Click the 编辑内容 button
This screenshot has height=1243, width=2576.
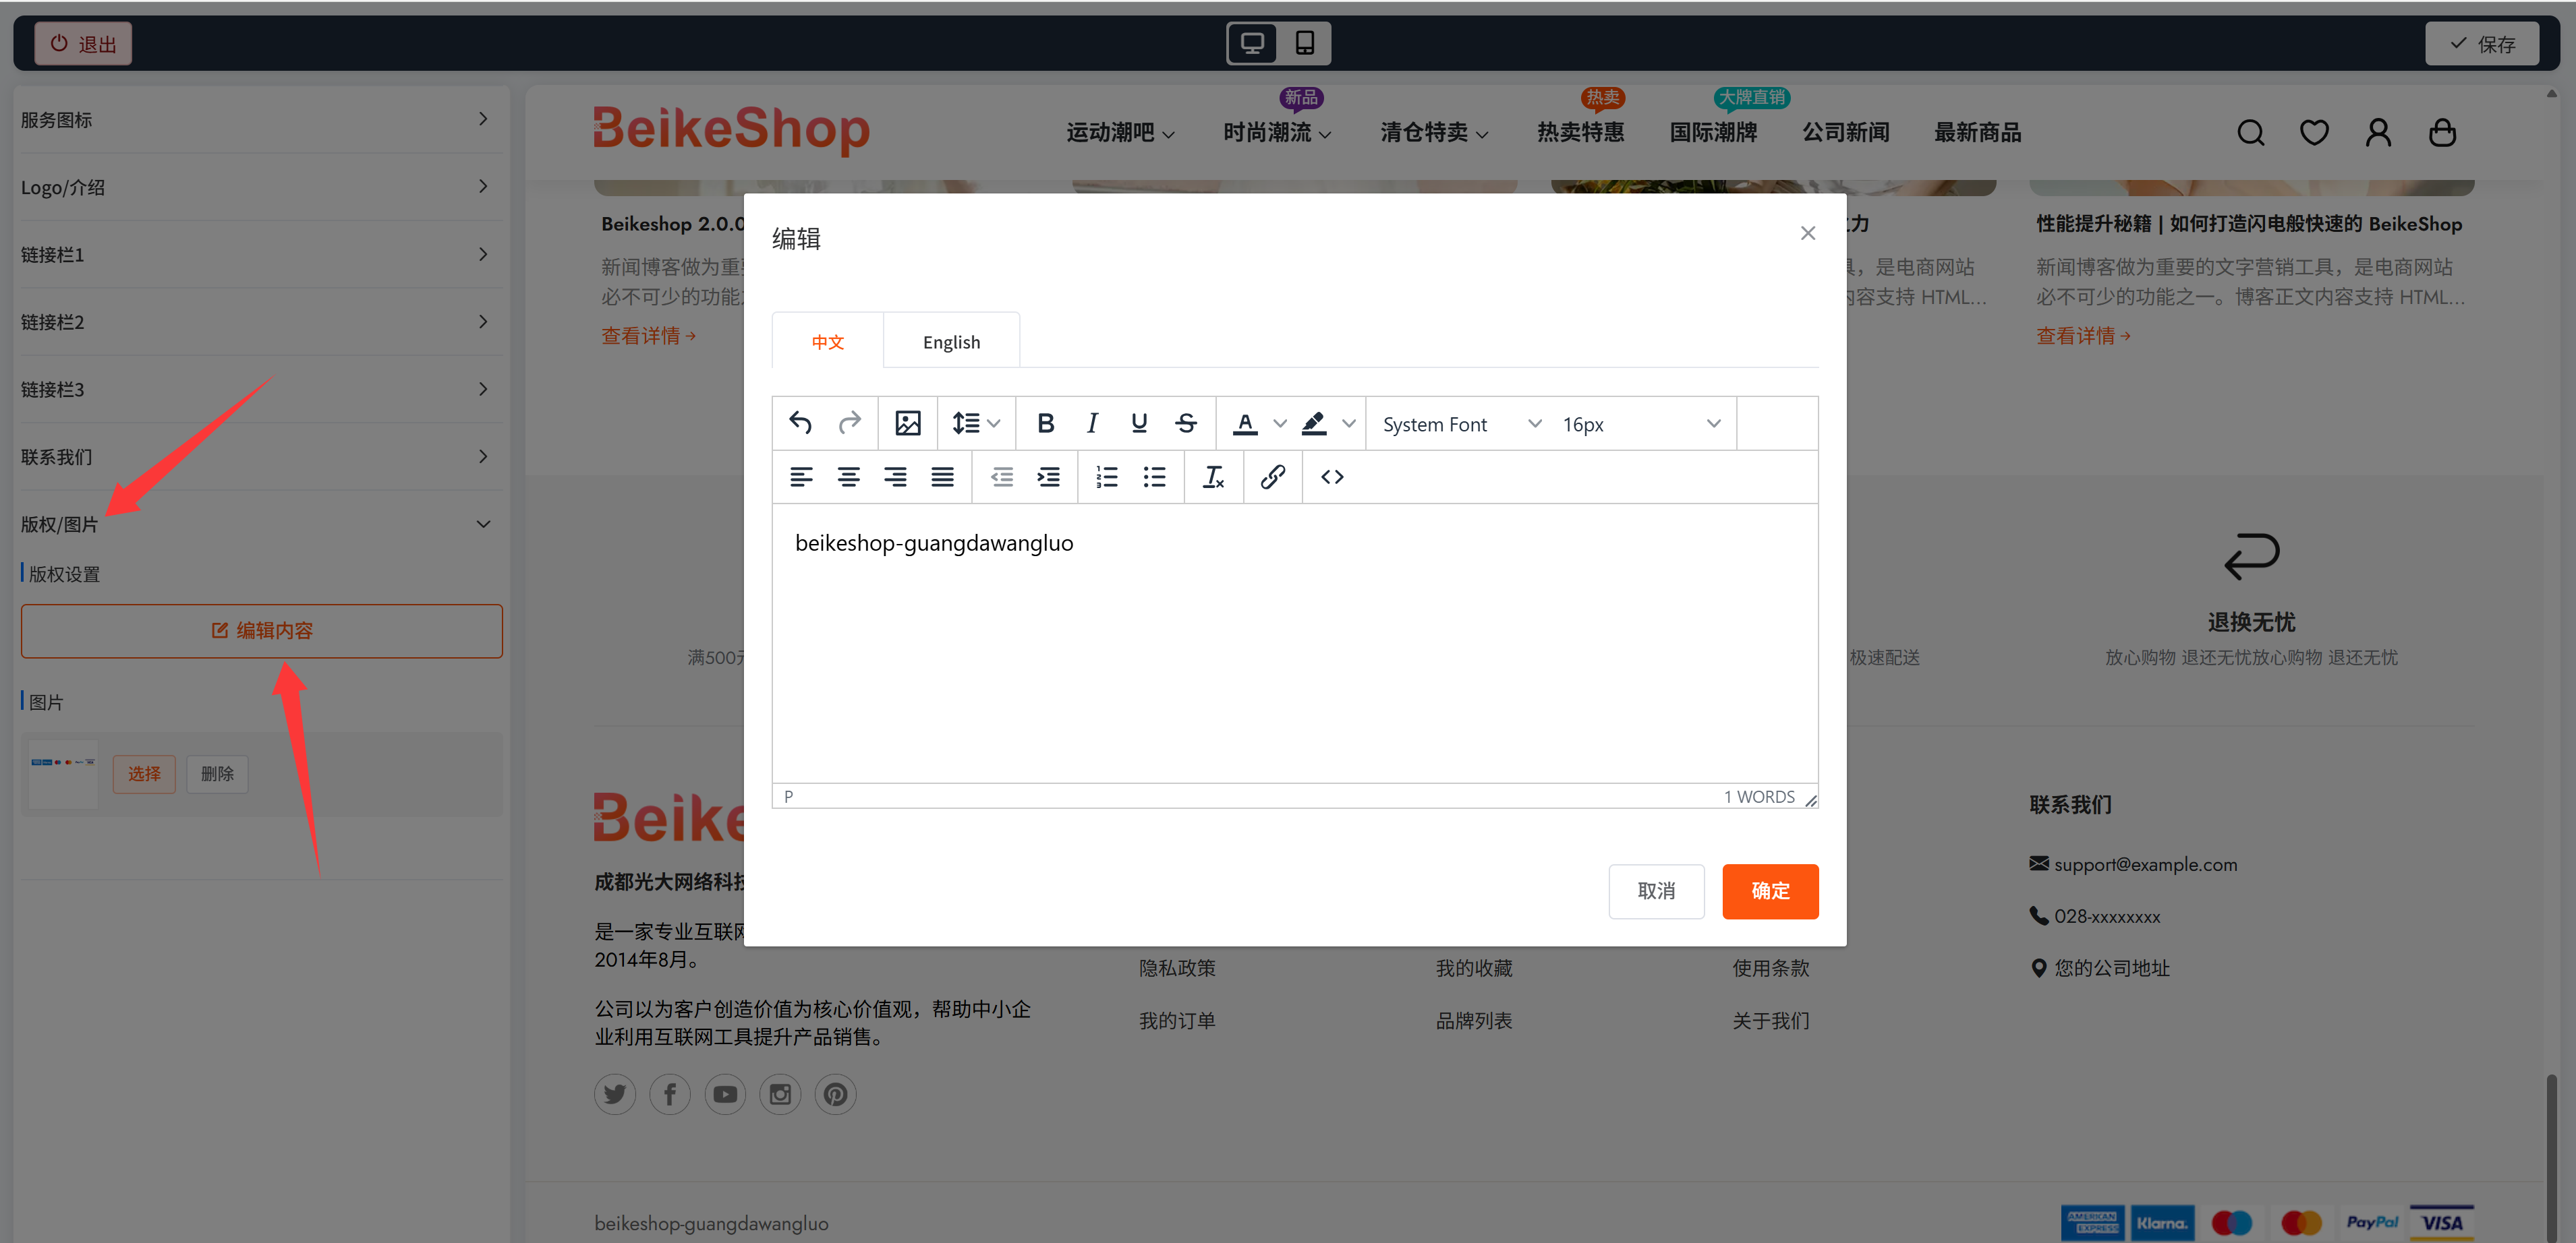pyautogui.click(x=261, y=630)
